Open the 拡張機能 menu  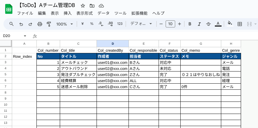[x=139, y=13]
